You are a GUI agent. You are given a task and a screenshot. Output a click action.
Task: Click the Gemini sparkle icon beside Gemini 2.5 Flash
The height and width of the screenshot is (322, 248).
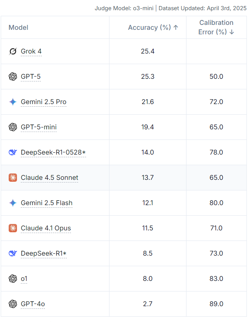(x=13, y=203)
